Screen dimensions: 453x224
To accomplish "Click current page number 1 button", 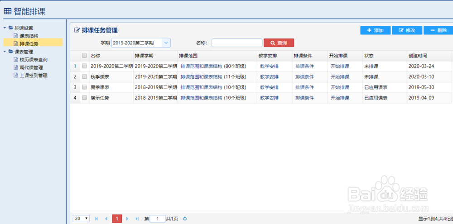I will (x=117, y=219).
